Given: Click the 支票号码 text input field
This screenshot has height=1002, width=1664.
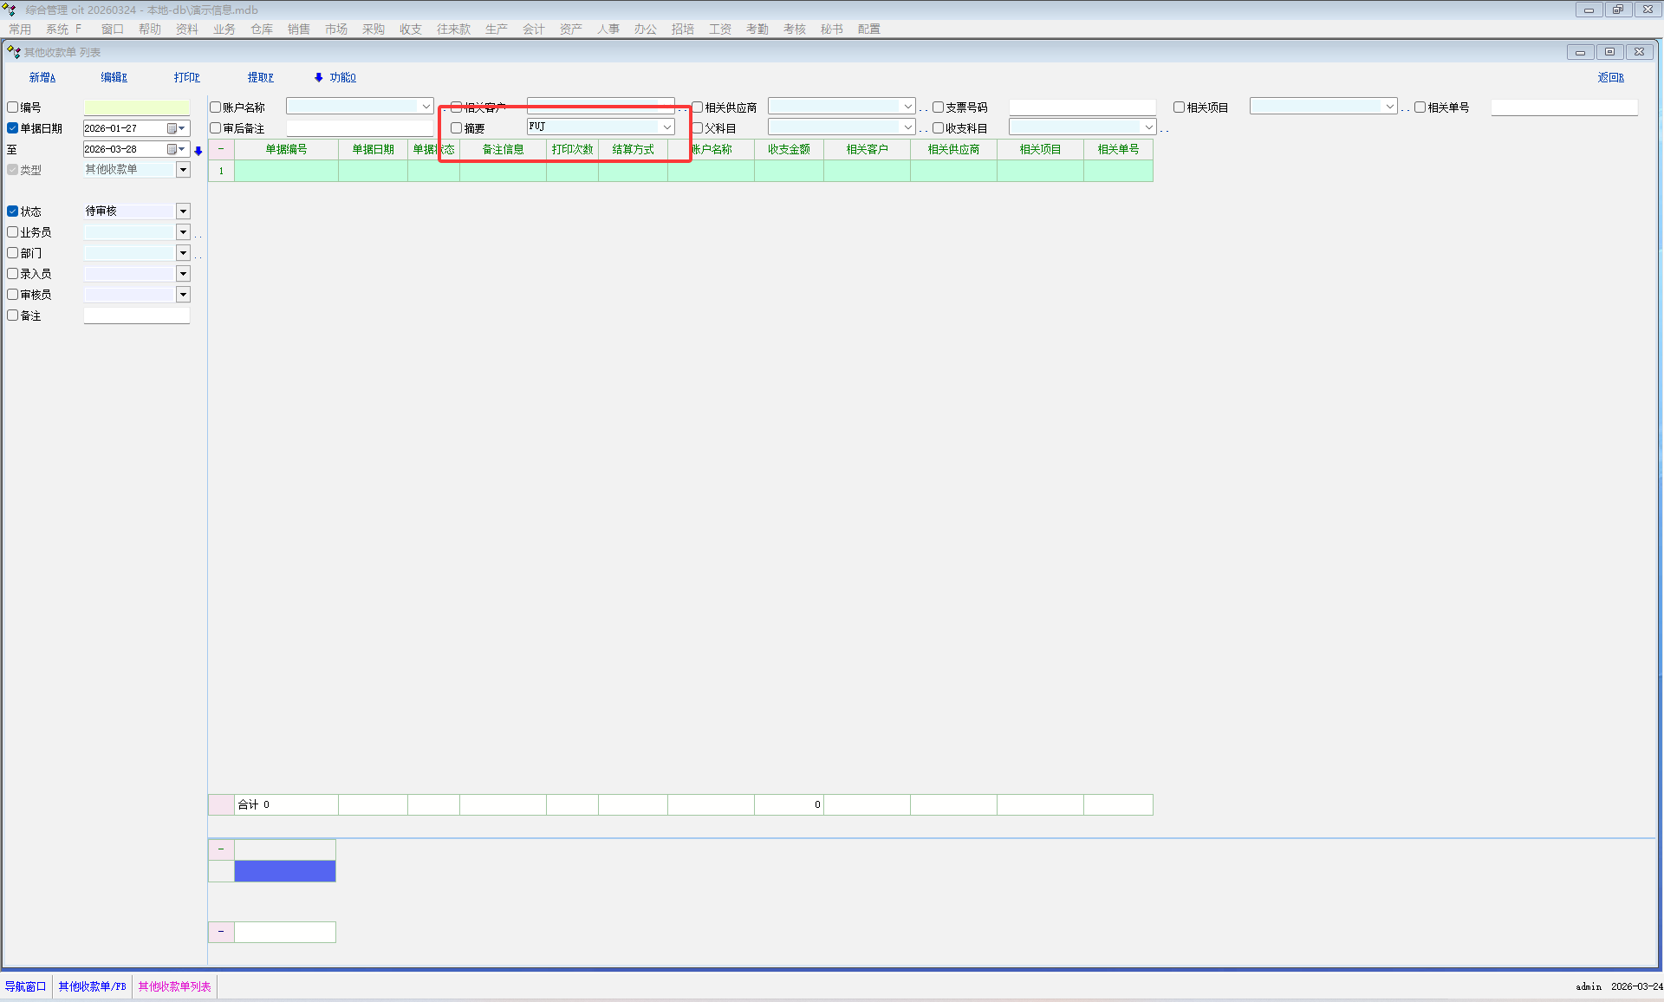Looking at the screenshot, I should tap(1082, 107).
